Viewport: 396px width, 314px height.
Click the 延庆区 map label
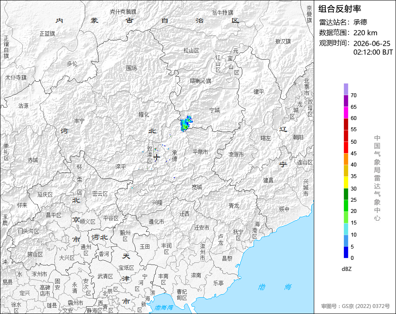tap(45, 194)
